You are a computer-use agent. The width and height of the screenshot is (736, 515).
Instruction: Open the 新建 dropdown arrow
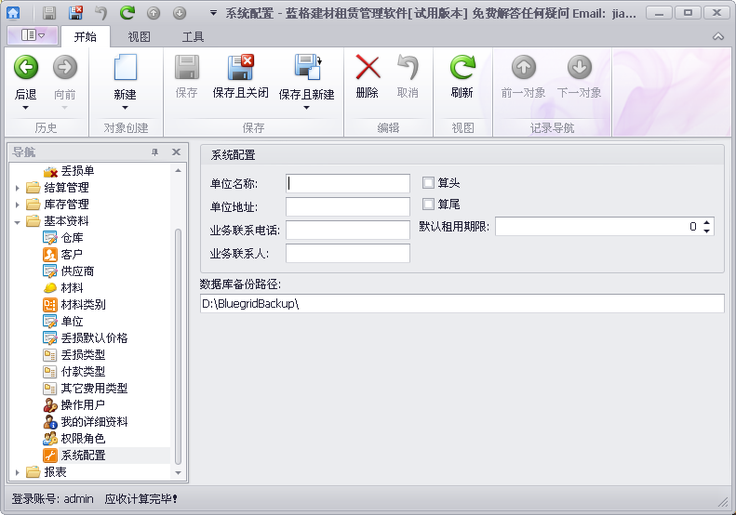[126, 108]
